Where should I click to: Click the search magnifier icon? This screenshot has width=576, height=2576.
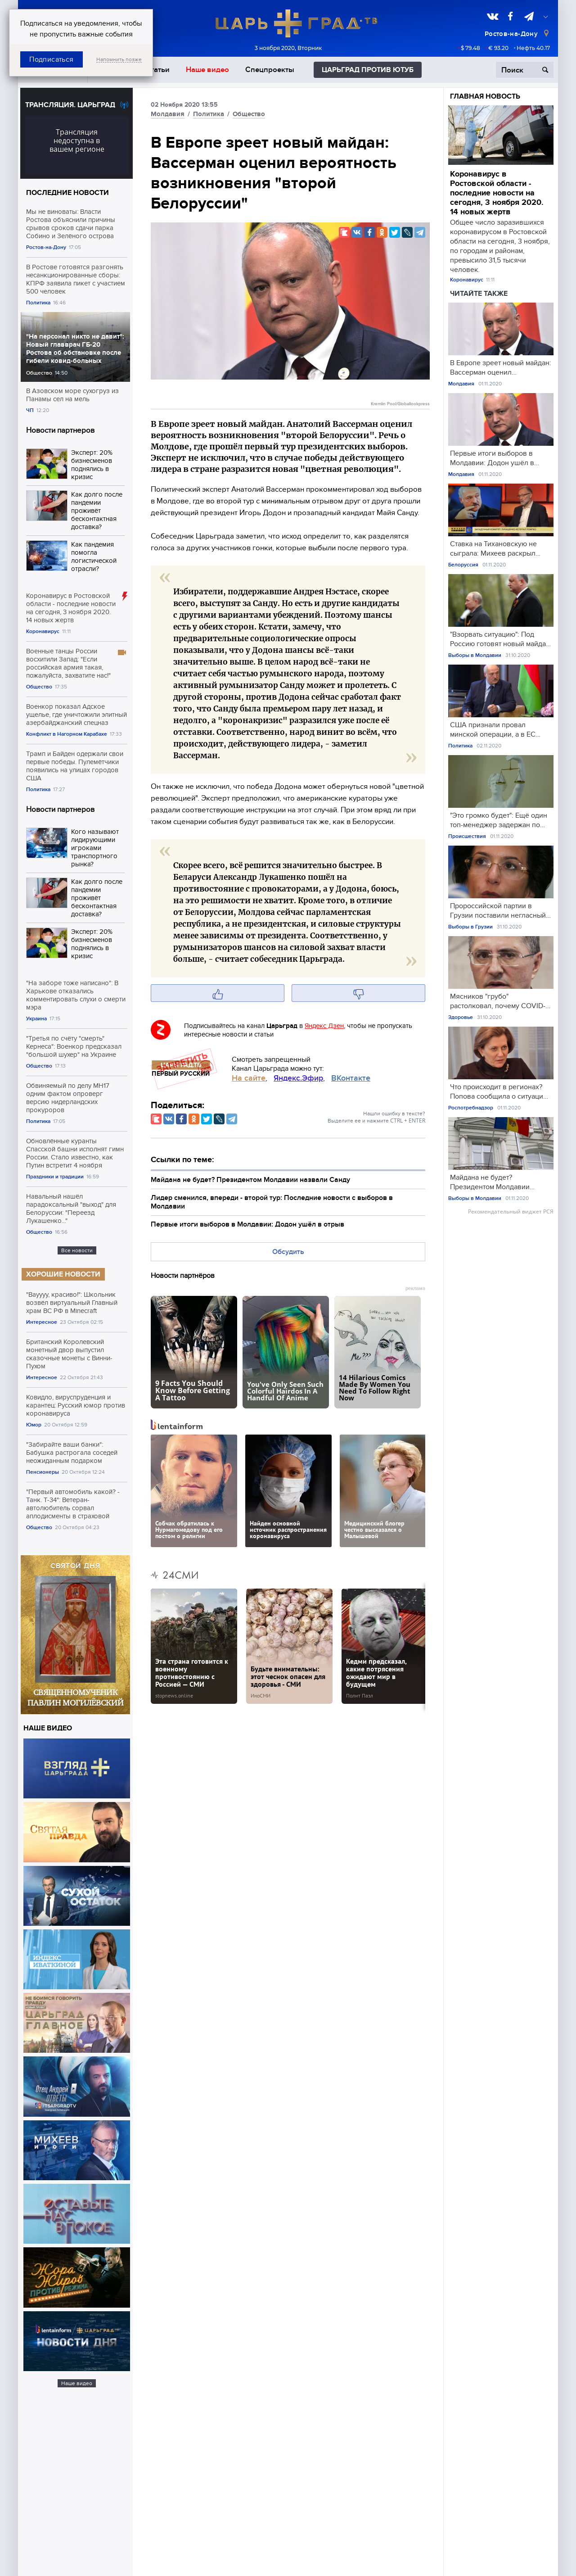pyautogui.click(x=545, y=70)
